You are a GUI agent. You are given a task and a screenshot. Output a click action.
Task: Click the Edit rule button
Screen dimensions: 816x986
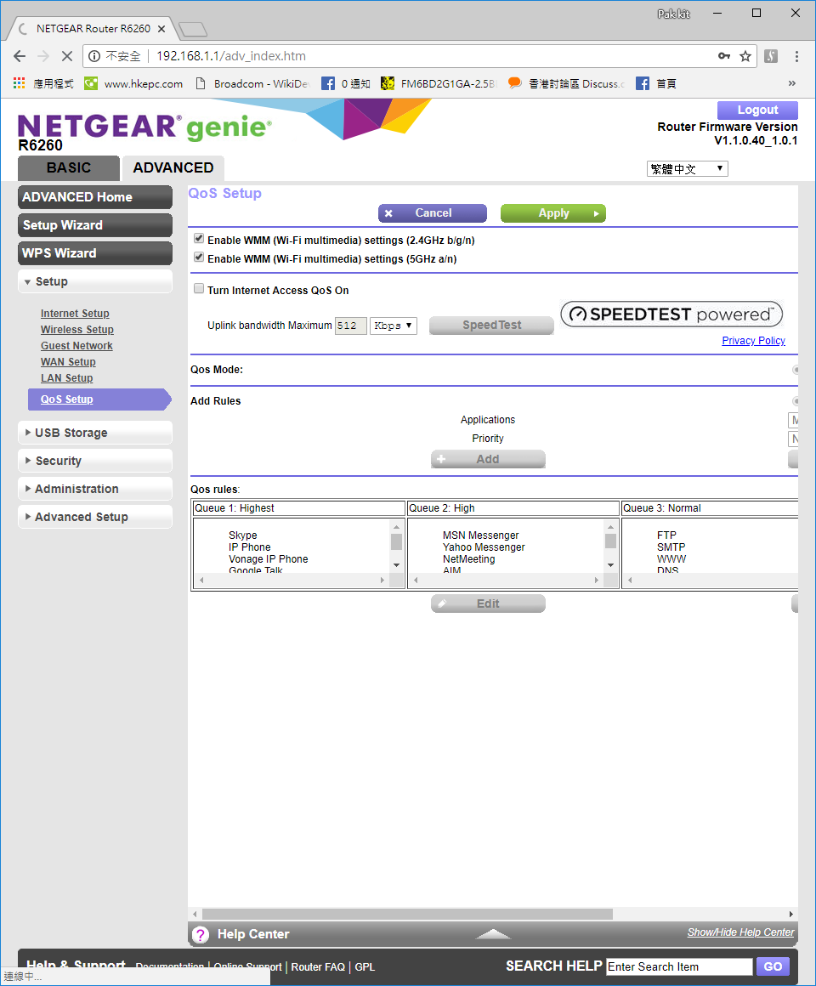coord(488,603)
